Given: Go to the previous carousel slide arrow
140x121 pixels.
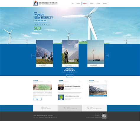Looking at the screenshot, I should 33,55.
